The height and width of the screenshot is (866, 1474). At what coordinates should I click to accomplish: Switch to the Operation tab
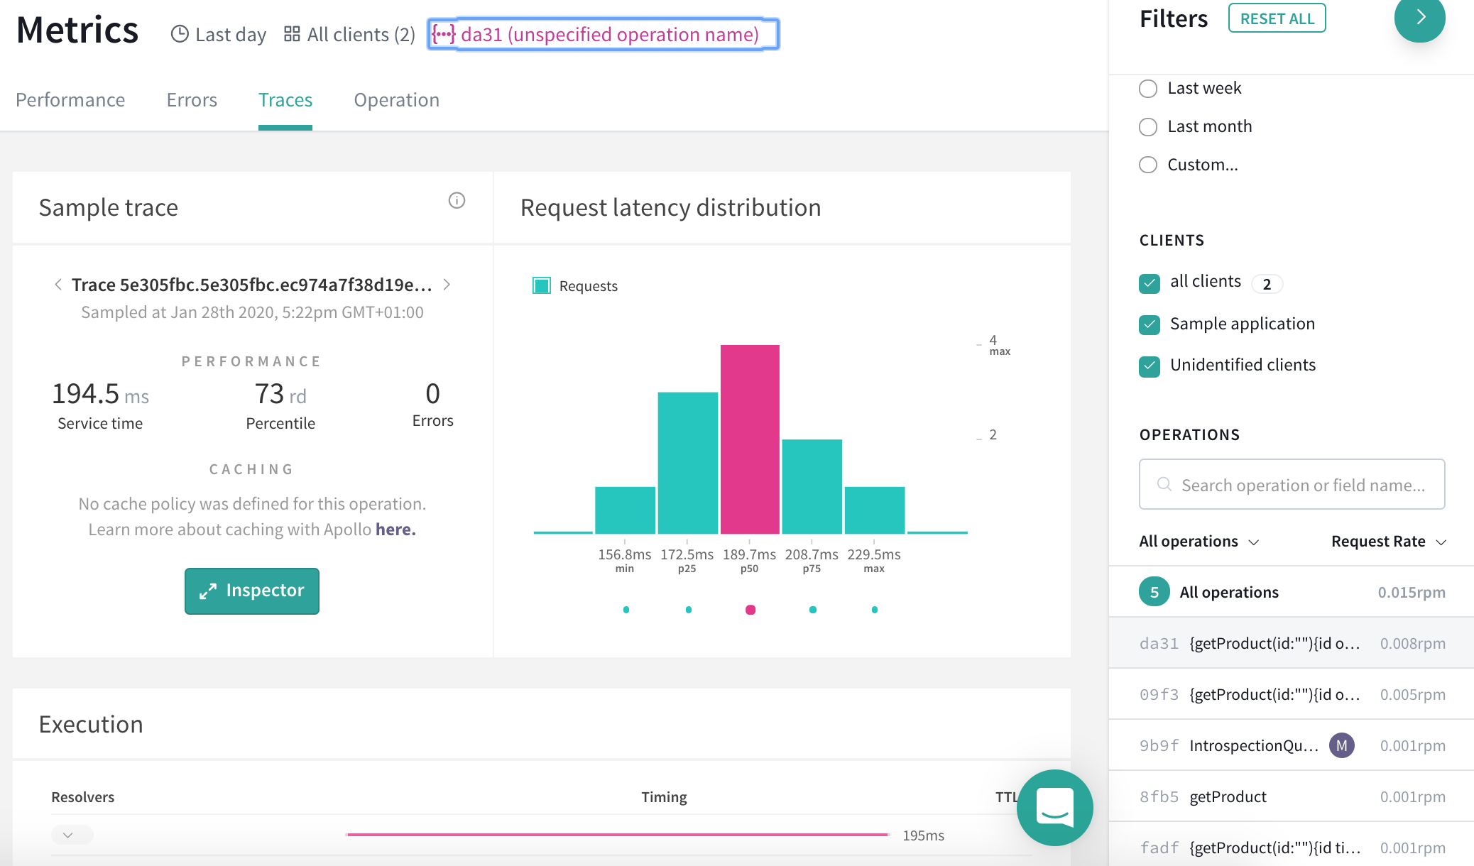(x=396, y=100)
